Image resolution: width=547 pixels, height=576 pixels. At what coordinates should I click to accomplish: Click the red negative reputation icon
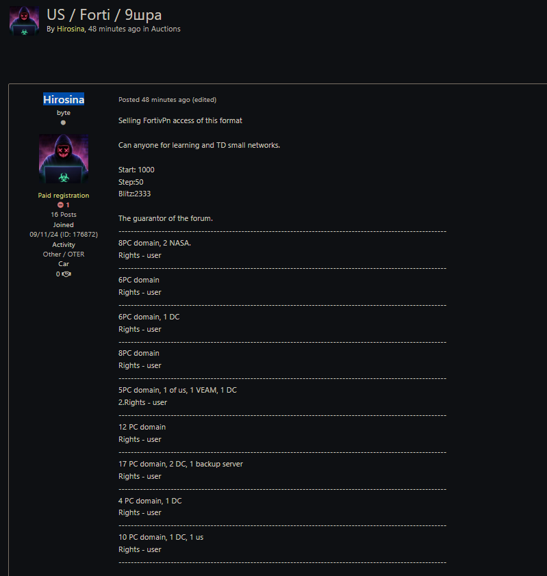60,205
